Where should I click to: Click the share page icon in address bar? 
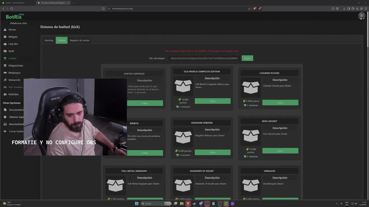click(249, 9)
